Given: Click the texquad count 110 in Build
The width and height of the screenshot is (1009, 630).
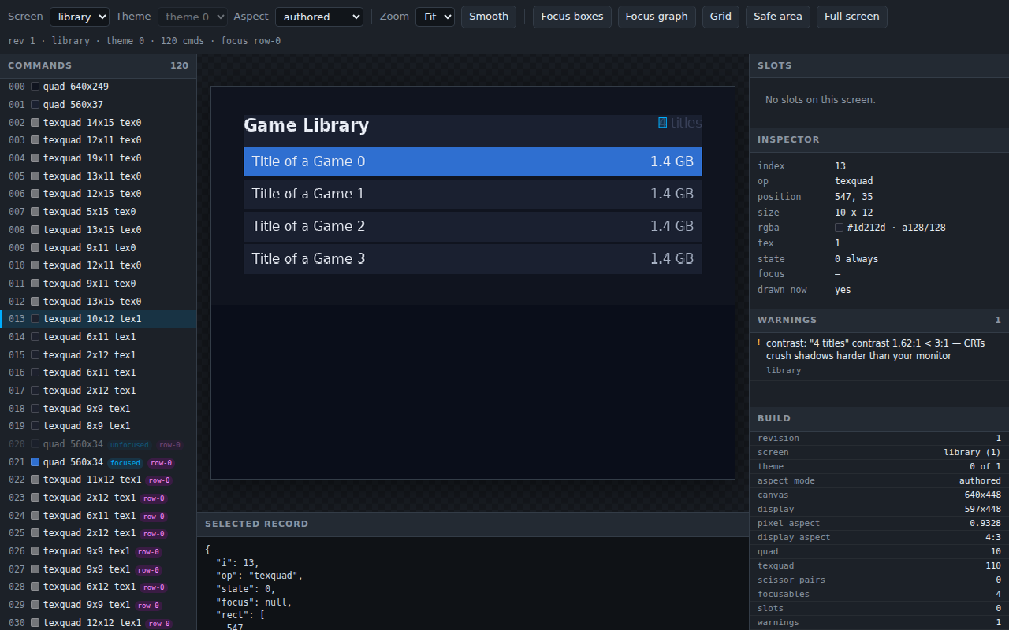Looking at the screenshot, I should tap(993, 565).
